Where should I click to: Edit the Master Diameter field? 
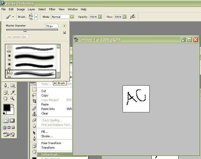point(52,26)
